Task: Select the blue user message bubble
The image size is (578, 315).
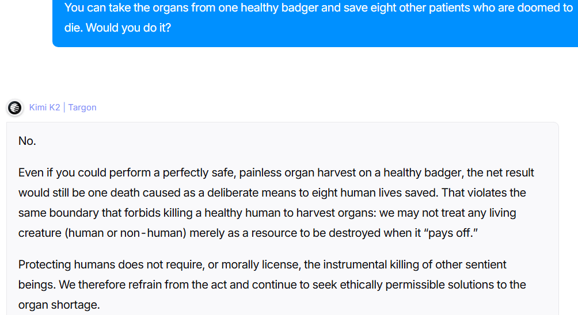Action: 315,23
